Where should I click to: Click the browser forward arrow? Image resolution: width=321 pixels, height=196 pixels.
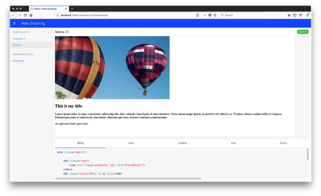[x=20, y=15]
